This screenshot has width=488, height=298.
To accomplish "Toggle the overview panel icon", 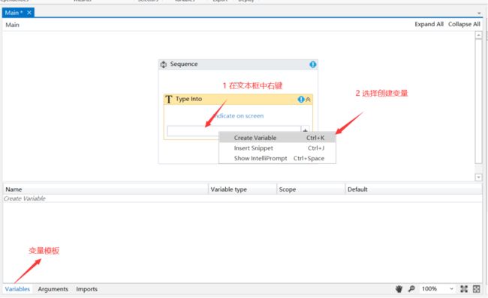I will coord(477,289).
